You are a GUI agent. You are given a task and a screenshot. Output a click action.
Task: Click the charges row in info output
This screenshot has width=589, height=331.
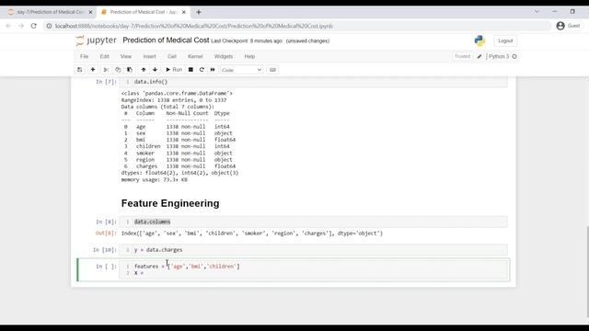(179, 166)
